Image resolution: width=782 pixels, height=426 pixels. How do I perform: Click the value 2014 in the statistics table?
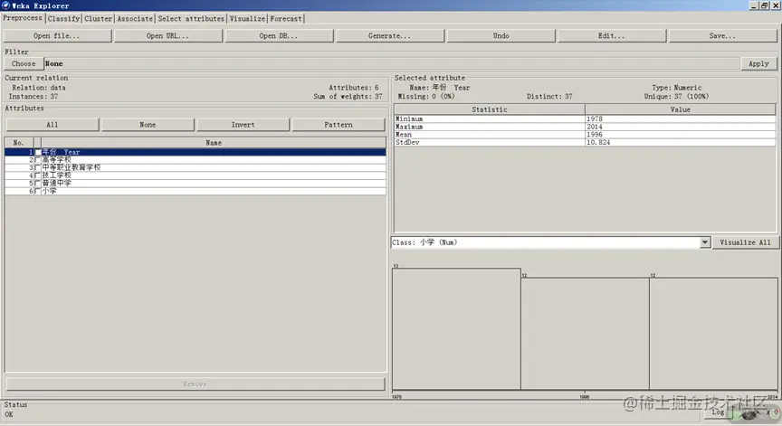(681, 127)
